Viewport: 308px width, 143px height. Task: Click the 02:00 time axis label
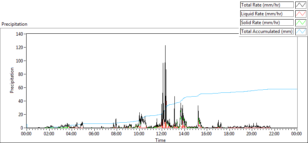49,134
